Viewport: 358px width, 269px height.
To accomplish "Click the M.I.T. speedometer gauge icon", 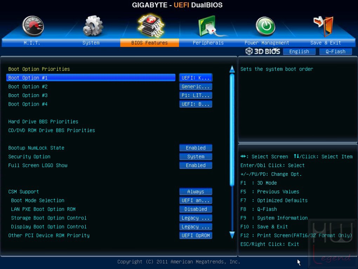I will 33,26.
